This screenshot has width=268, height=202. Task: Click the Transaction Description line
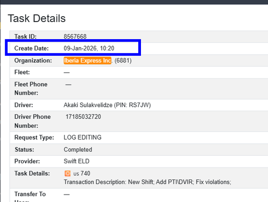click(147, 182)
